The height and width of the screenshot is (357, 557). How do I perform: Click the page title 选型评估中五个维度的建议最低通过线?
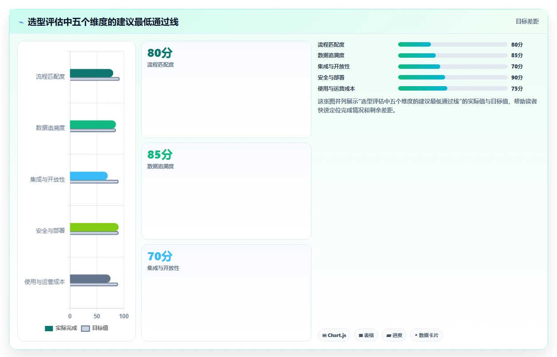pos(103,22)
